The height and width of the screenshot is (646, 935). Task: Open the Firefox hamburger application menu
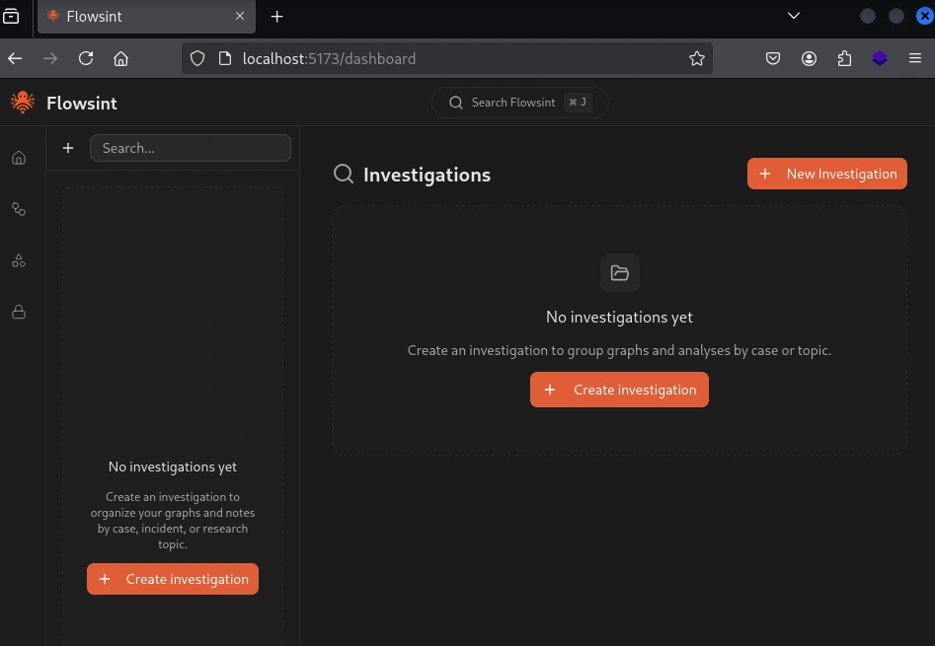[x=915, y=58]
